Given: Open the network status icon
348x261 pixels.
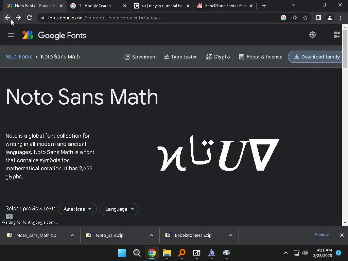Looking at the screenshot, I should click(x=296, y=253).
